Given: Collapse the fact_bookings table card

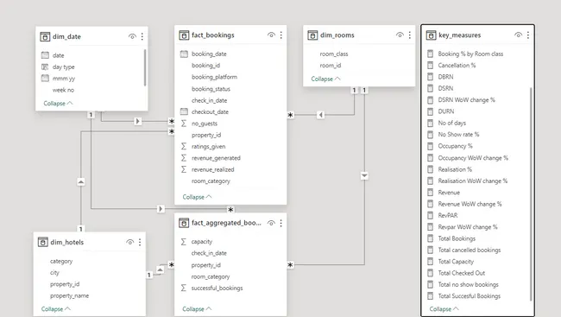Looking at the screenshot, I should point(197,197).
